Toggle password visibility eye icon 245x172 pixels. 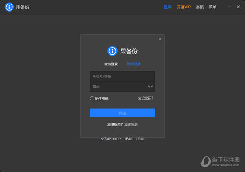tap(150, 87)
